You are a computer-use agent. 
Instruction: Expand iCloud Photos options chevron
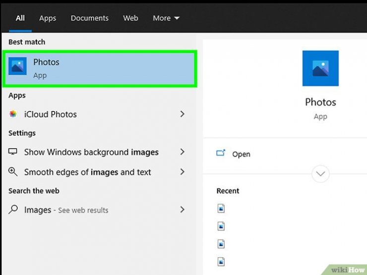pos(183,114)
